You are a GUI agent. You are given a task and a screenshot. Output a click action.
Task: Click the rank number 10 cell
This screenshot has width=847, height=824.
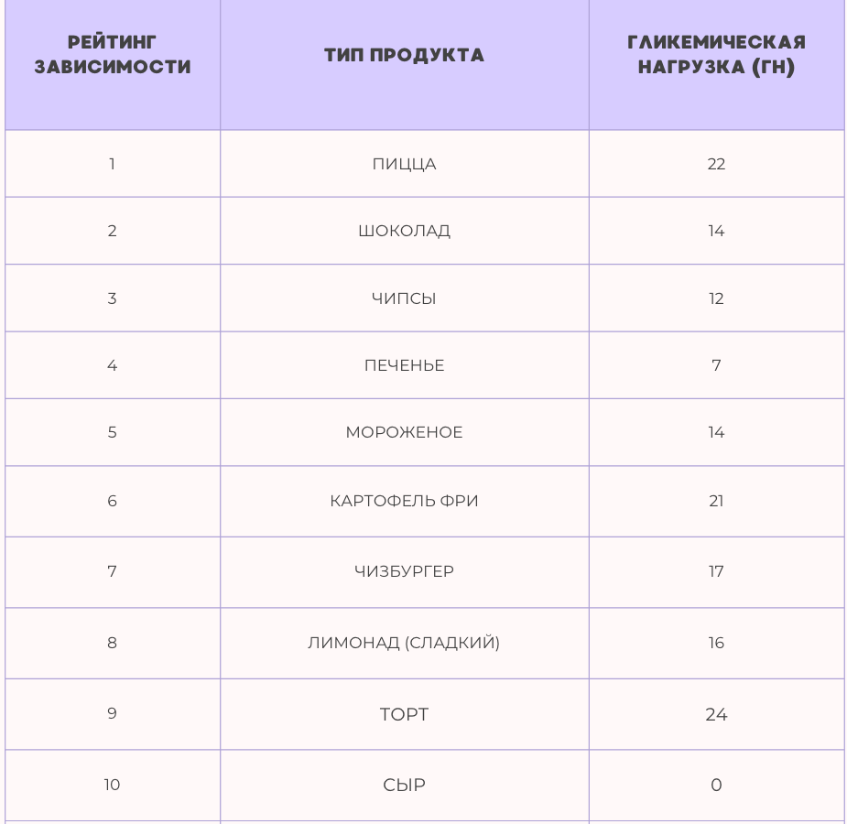(112, 785)
